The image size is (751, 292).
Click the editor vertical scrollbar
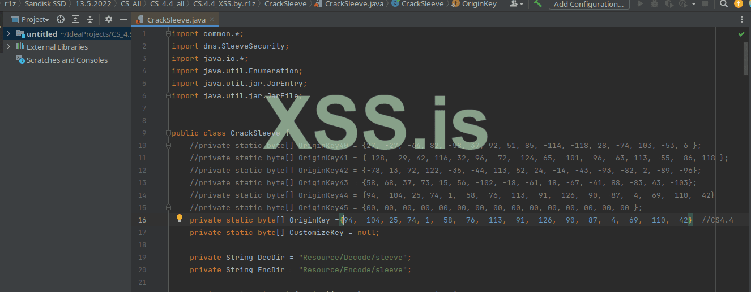click(746, 58)
